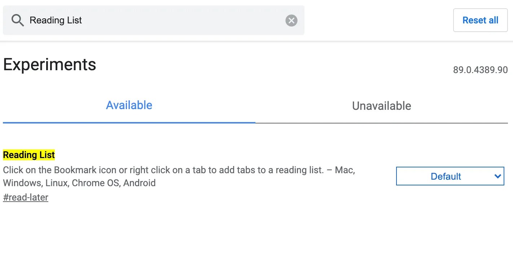Click the circular clear button inside search bar

(291, 20)
